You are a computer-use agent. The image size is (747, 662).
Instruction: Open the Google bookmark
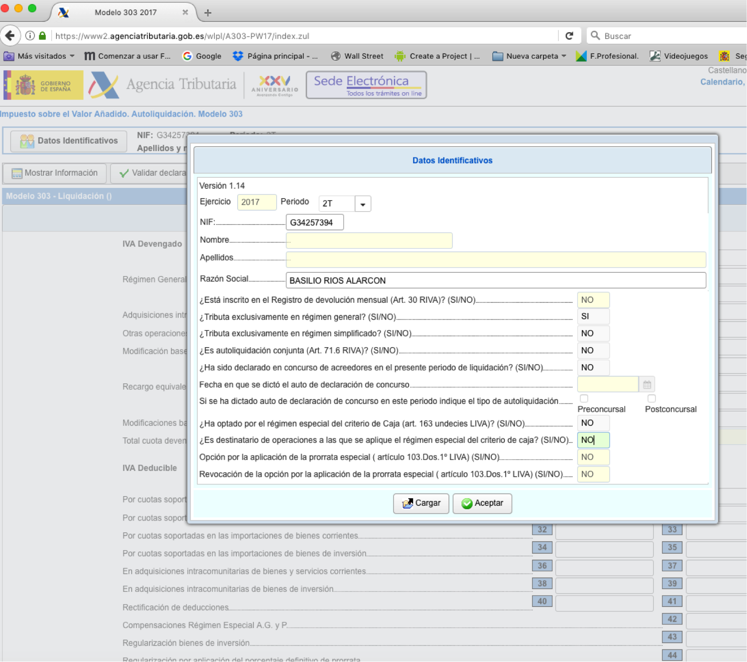[x=202, y=56]
